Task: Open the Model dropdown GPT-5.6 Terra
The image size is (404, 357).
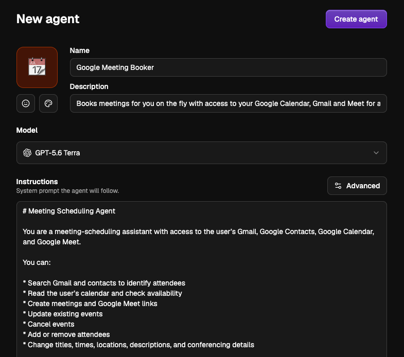Action: point(201,153)
